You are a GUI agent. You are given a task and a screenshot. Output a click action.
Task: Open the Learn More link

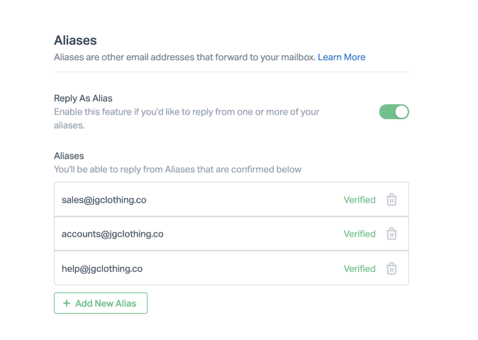pos(341,57)
